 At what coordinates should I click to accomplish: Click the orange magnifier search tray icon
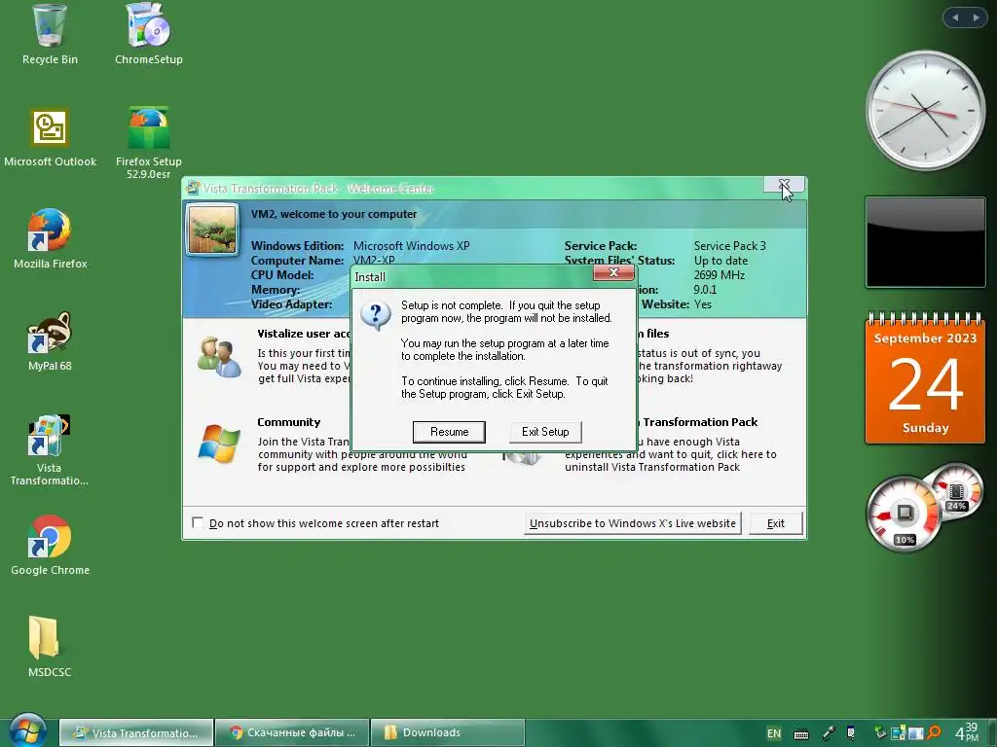[x=934, y=732]
